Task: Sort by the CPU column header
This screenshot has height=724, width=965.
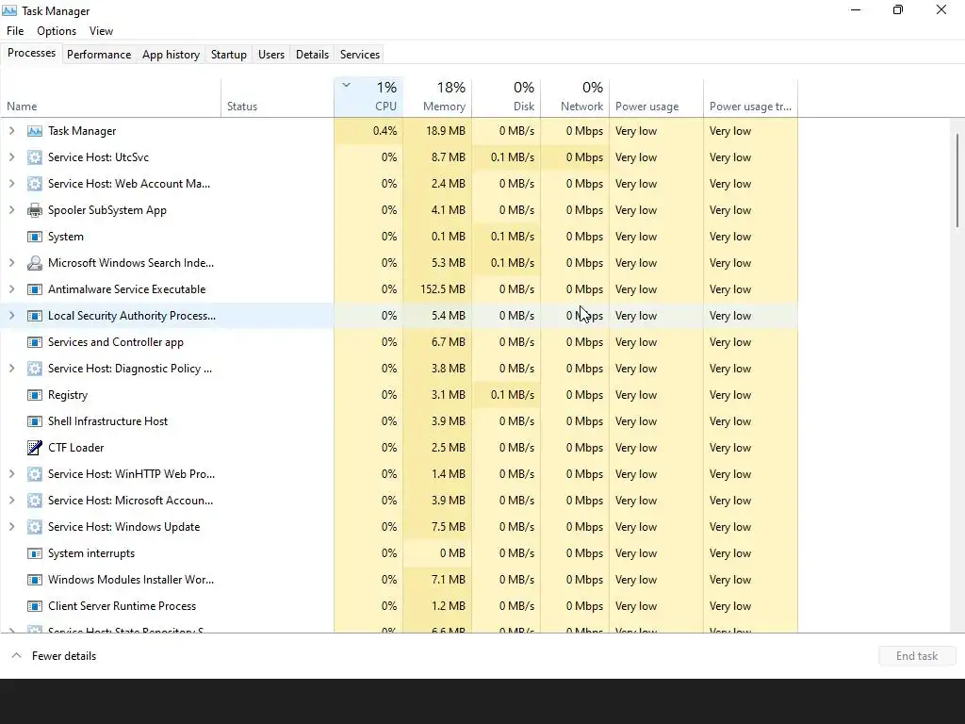Action: click(x=368, y=98)
